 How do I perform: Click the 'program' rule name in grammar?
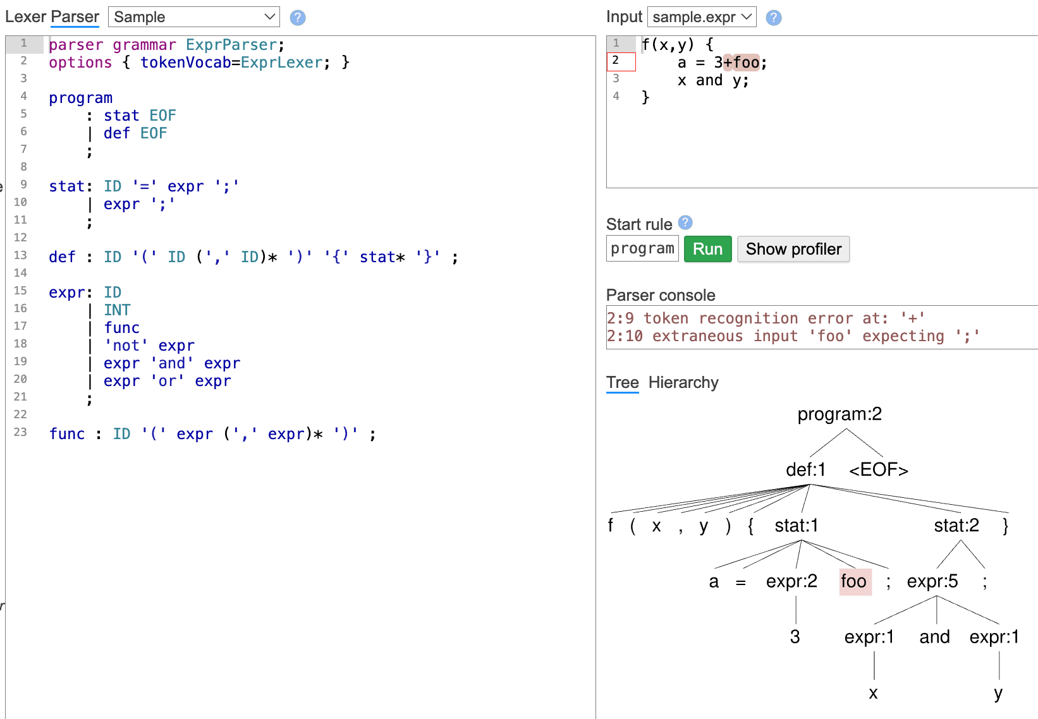click(80, 98)
